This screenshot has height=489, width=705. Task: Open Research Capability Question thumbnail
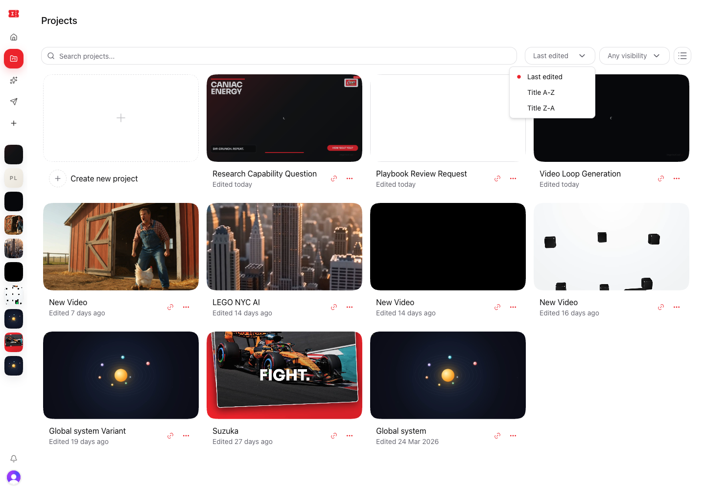coord(284,118)
